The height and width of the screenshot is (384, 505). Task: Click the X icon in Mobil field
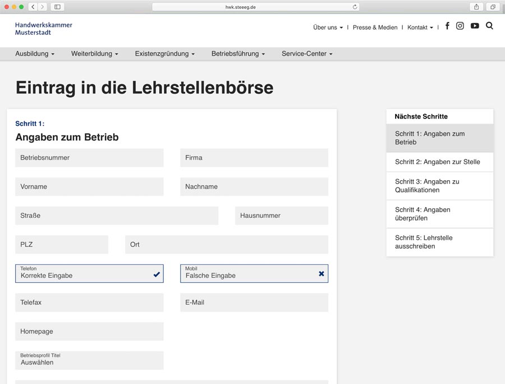(x=322, y=274)
